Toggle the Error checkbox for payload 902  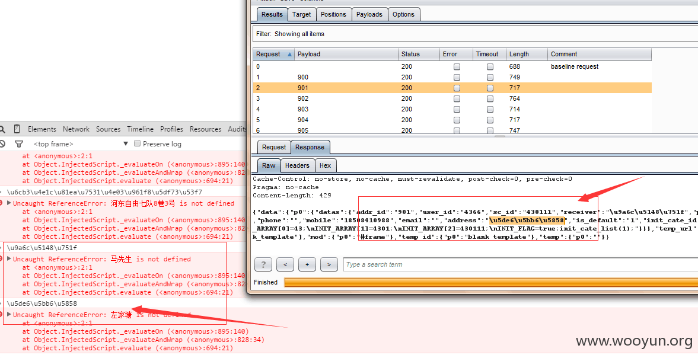(x=457, y=99)
